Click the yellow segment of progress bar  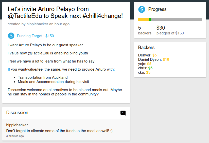click(143, 20)
